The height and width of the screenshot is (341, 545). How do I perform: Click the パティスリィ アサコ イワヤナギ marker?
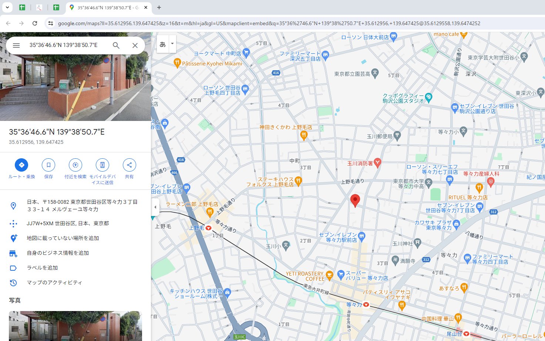click(x=402, y=305)
